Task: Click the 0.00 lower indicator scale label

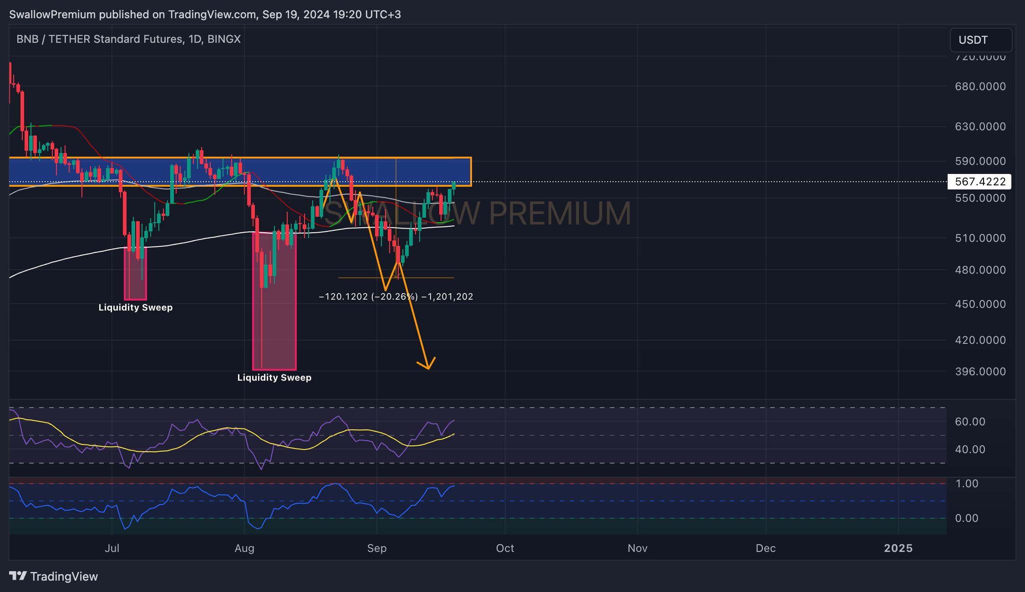Action: [x=967, y=518]
